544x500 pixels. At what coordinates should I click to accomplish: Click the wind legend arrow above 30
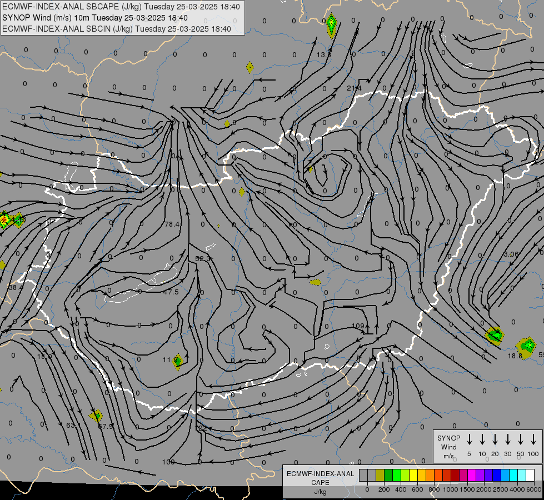(507, 439)
